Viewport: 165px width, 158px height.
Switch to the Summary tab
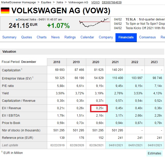click(x=9, y=37)
